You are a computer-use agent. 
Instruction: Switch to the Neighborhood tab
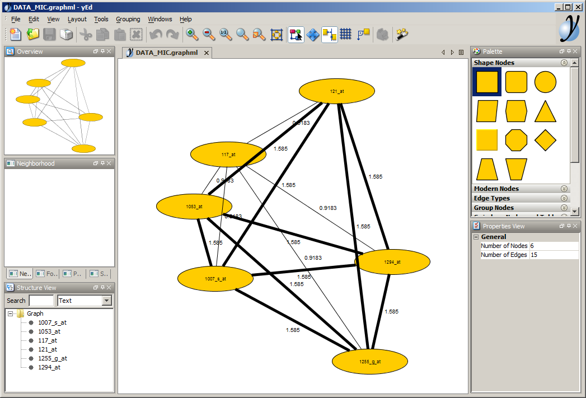pos(20,274)
